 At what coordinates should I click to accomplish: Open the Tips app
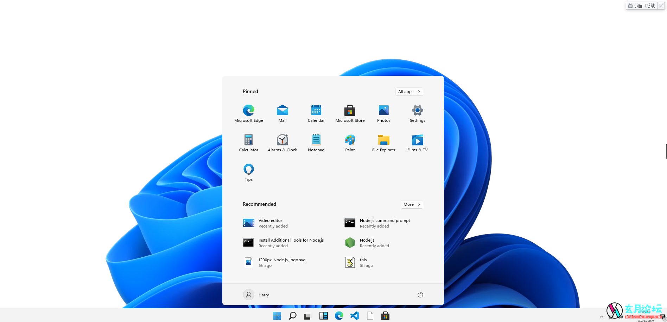point(249,172)
